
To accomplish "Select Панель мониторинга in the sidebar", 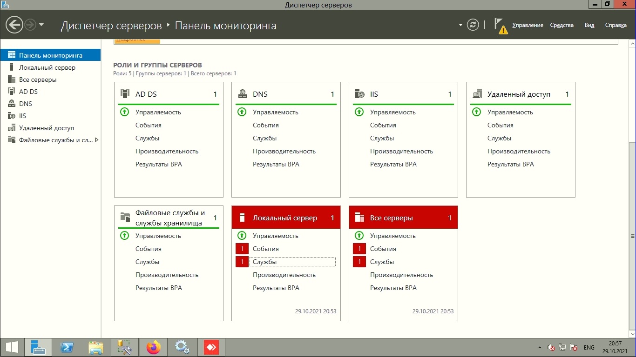I will tap(50, 55).
